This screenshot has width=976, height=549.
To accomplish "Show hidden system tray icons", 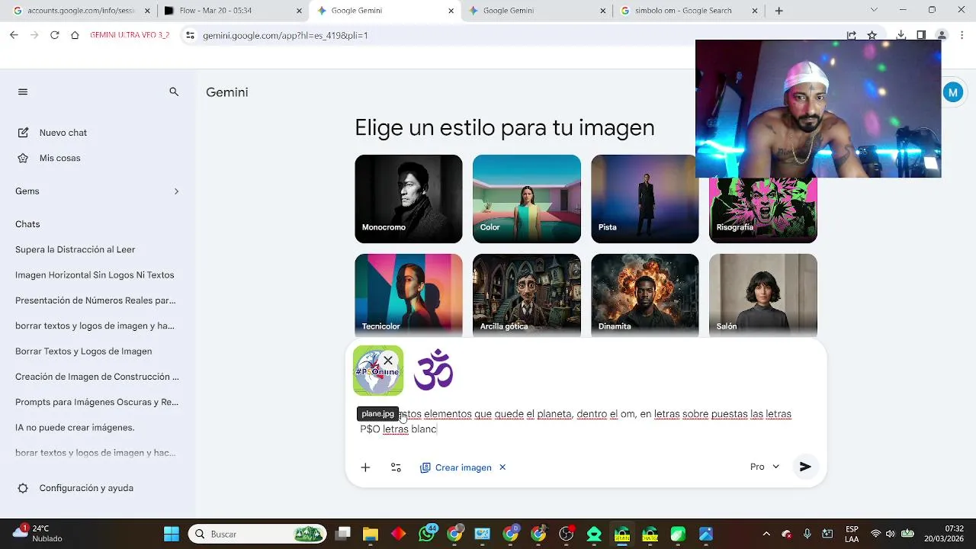I will tap(766, 534).
